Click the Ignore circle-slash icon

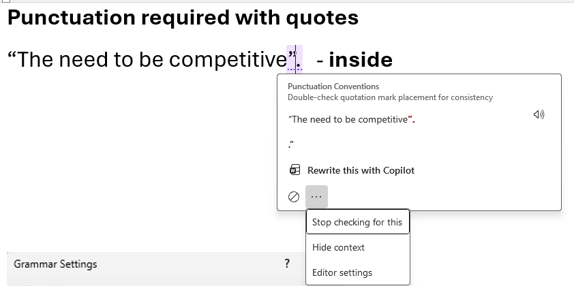[x=294, y=197]
